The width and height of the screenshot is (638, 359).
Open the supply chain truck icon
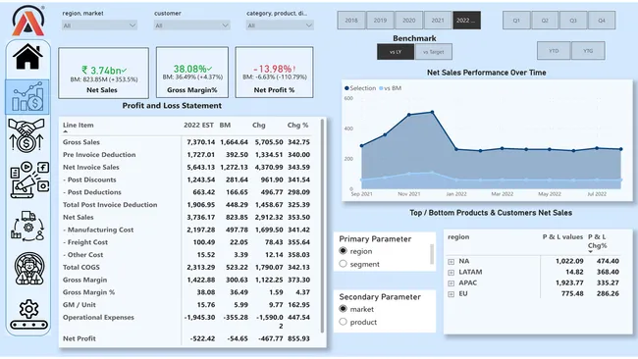point(27,226)
